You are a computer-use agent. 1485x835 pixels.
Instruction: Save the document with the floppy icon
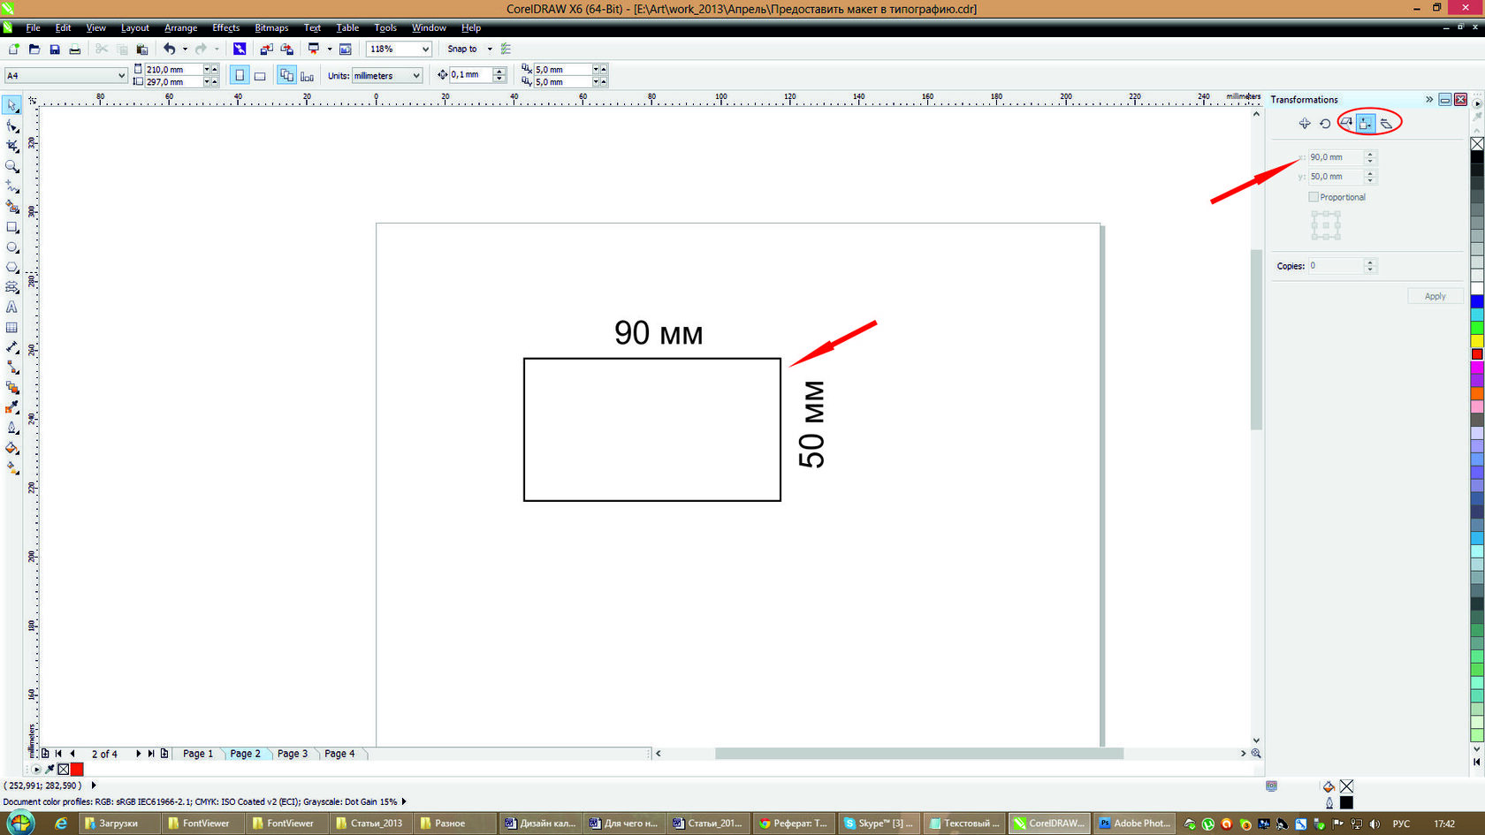tap(55, 49)
